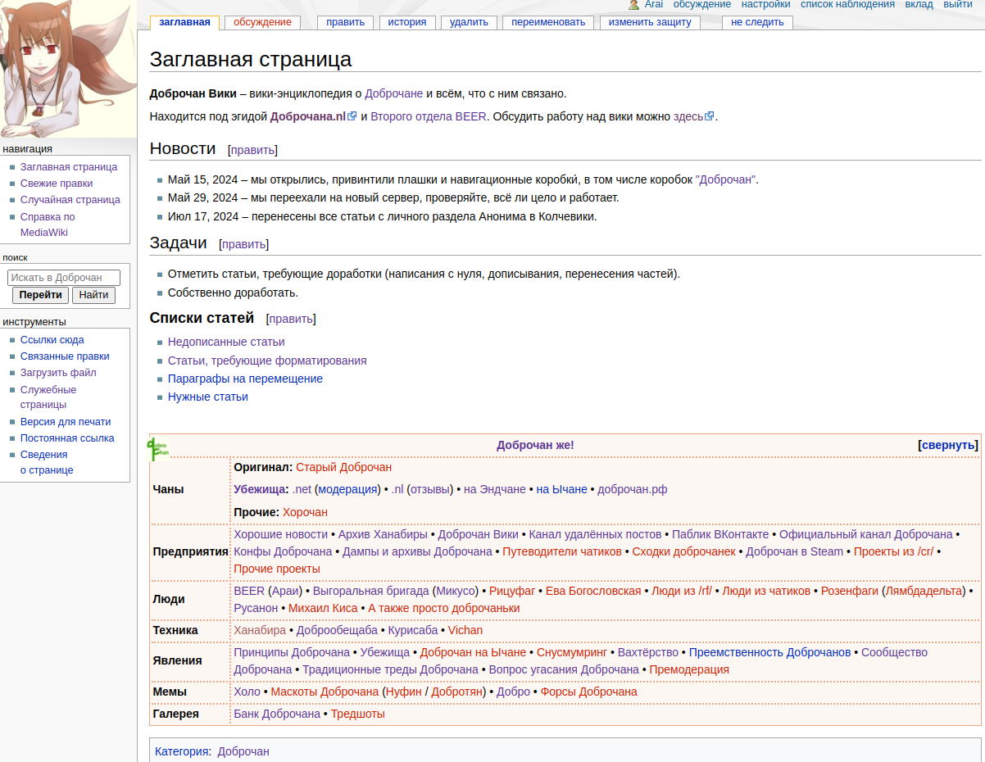Edit the "Новости" section via its править link
This screenshot has width=985, height=762.
click(x=252, y=150)
